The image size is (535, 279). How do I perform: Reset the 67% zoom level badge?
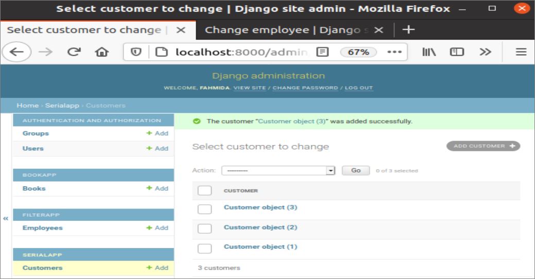click(358, 52)
